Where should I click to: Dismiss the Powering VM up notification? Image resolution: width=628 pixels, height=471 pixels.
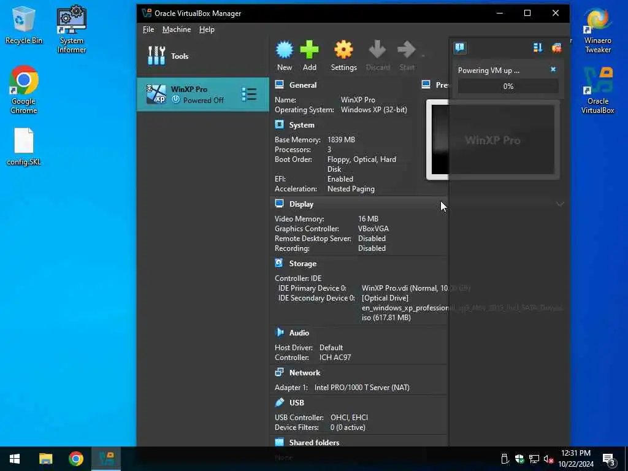point(553,69)
